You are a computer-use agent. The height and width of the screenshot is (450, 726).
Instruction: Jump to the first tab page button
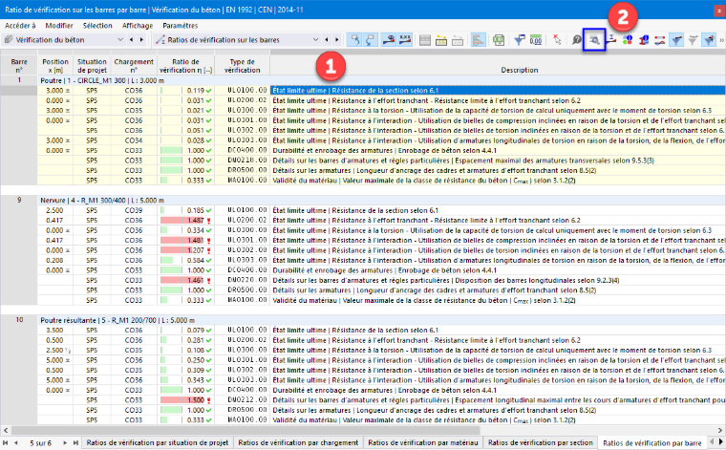click(6, 443)
